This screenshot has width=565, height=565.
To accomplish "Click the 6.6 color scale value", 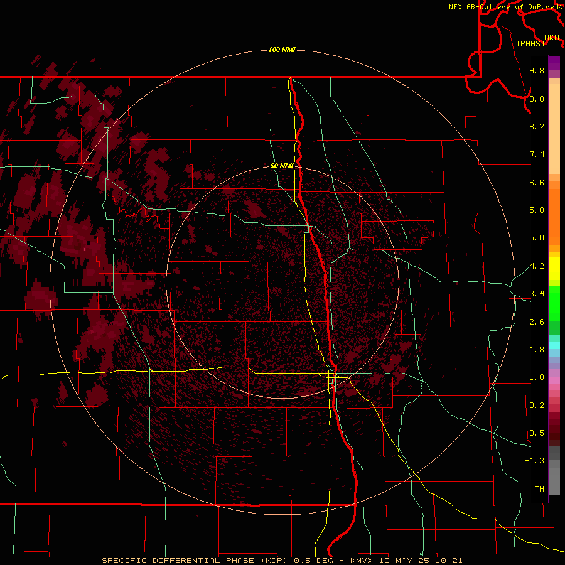I will pos(537,182).
